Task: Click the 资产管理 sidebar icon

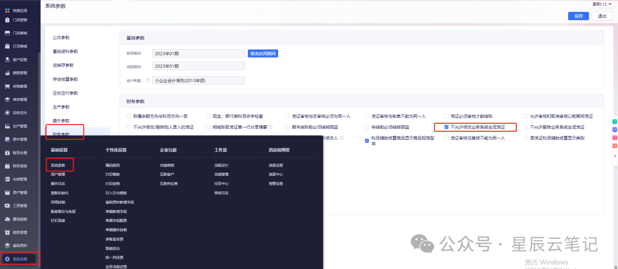Action: point(7,192)
